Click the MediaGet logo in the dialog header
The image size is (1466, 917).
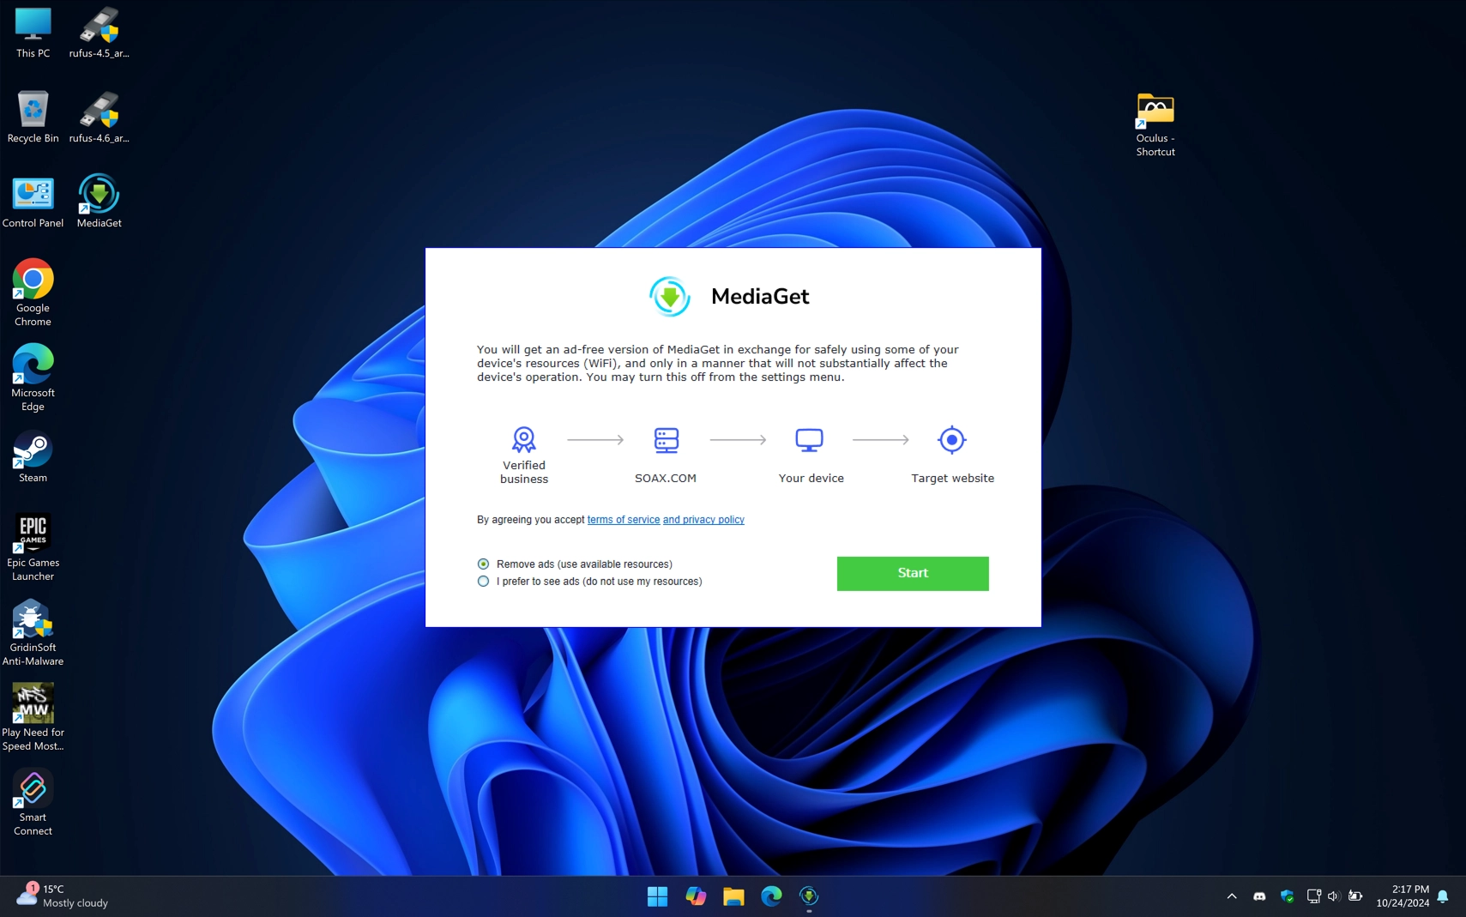[670, 297]
